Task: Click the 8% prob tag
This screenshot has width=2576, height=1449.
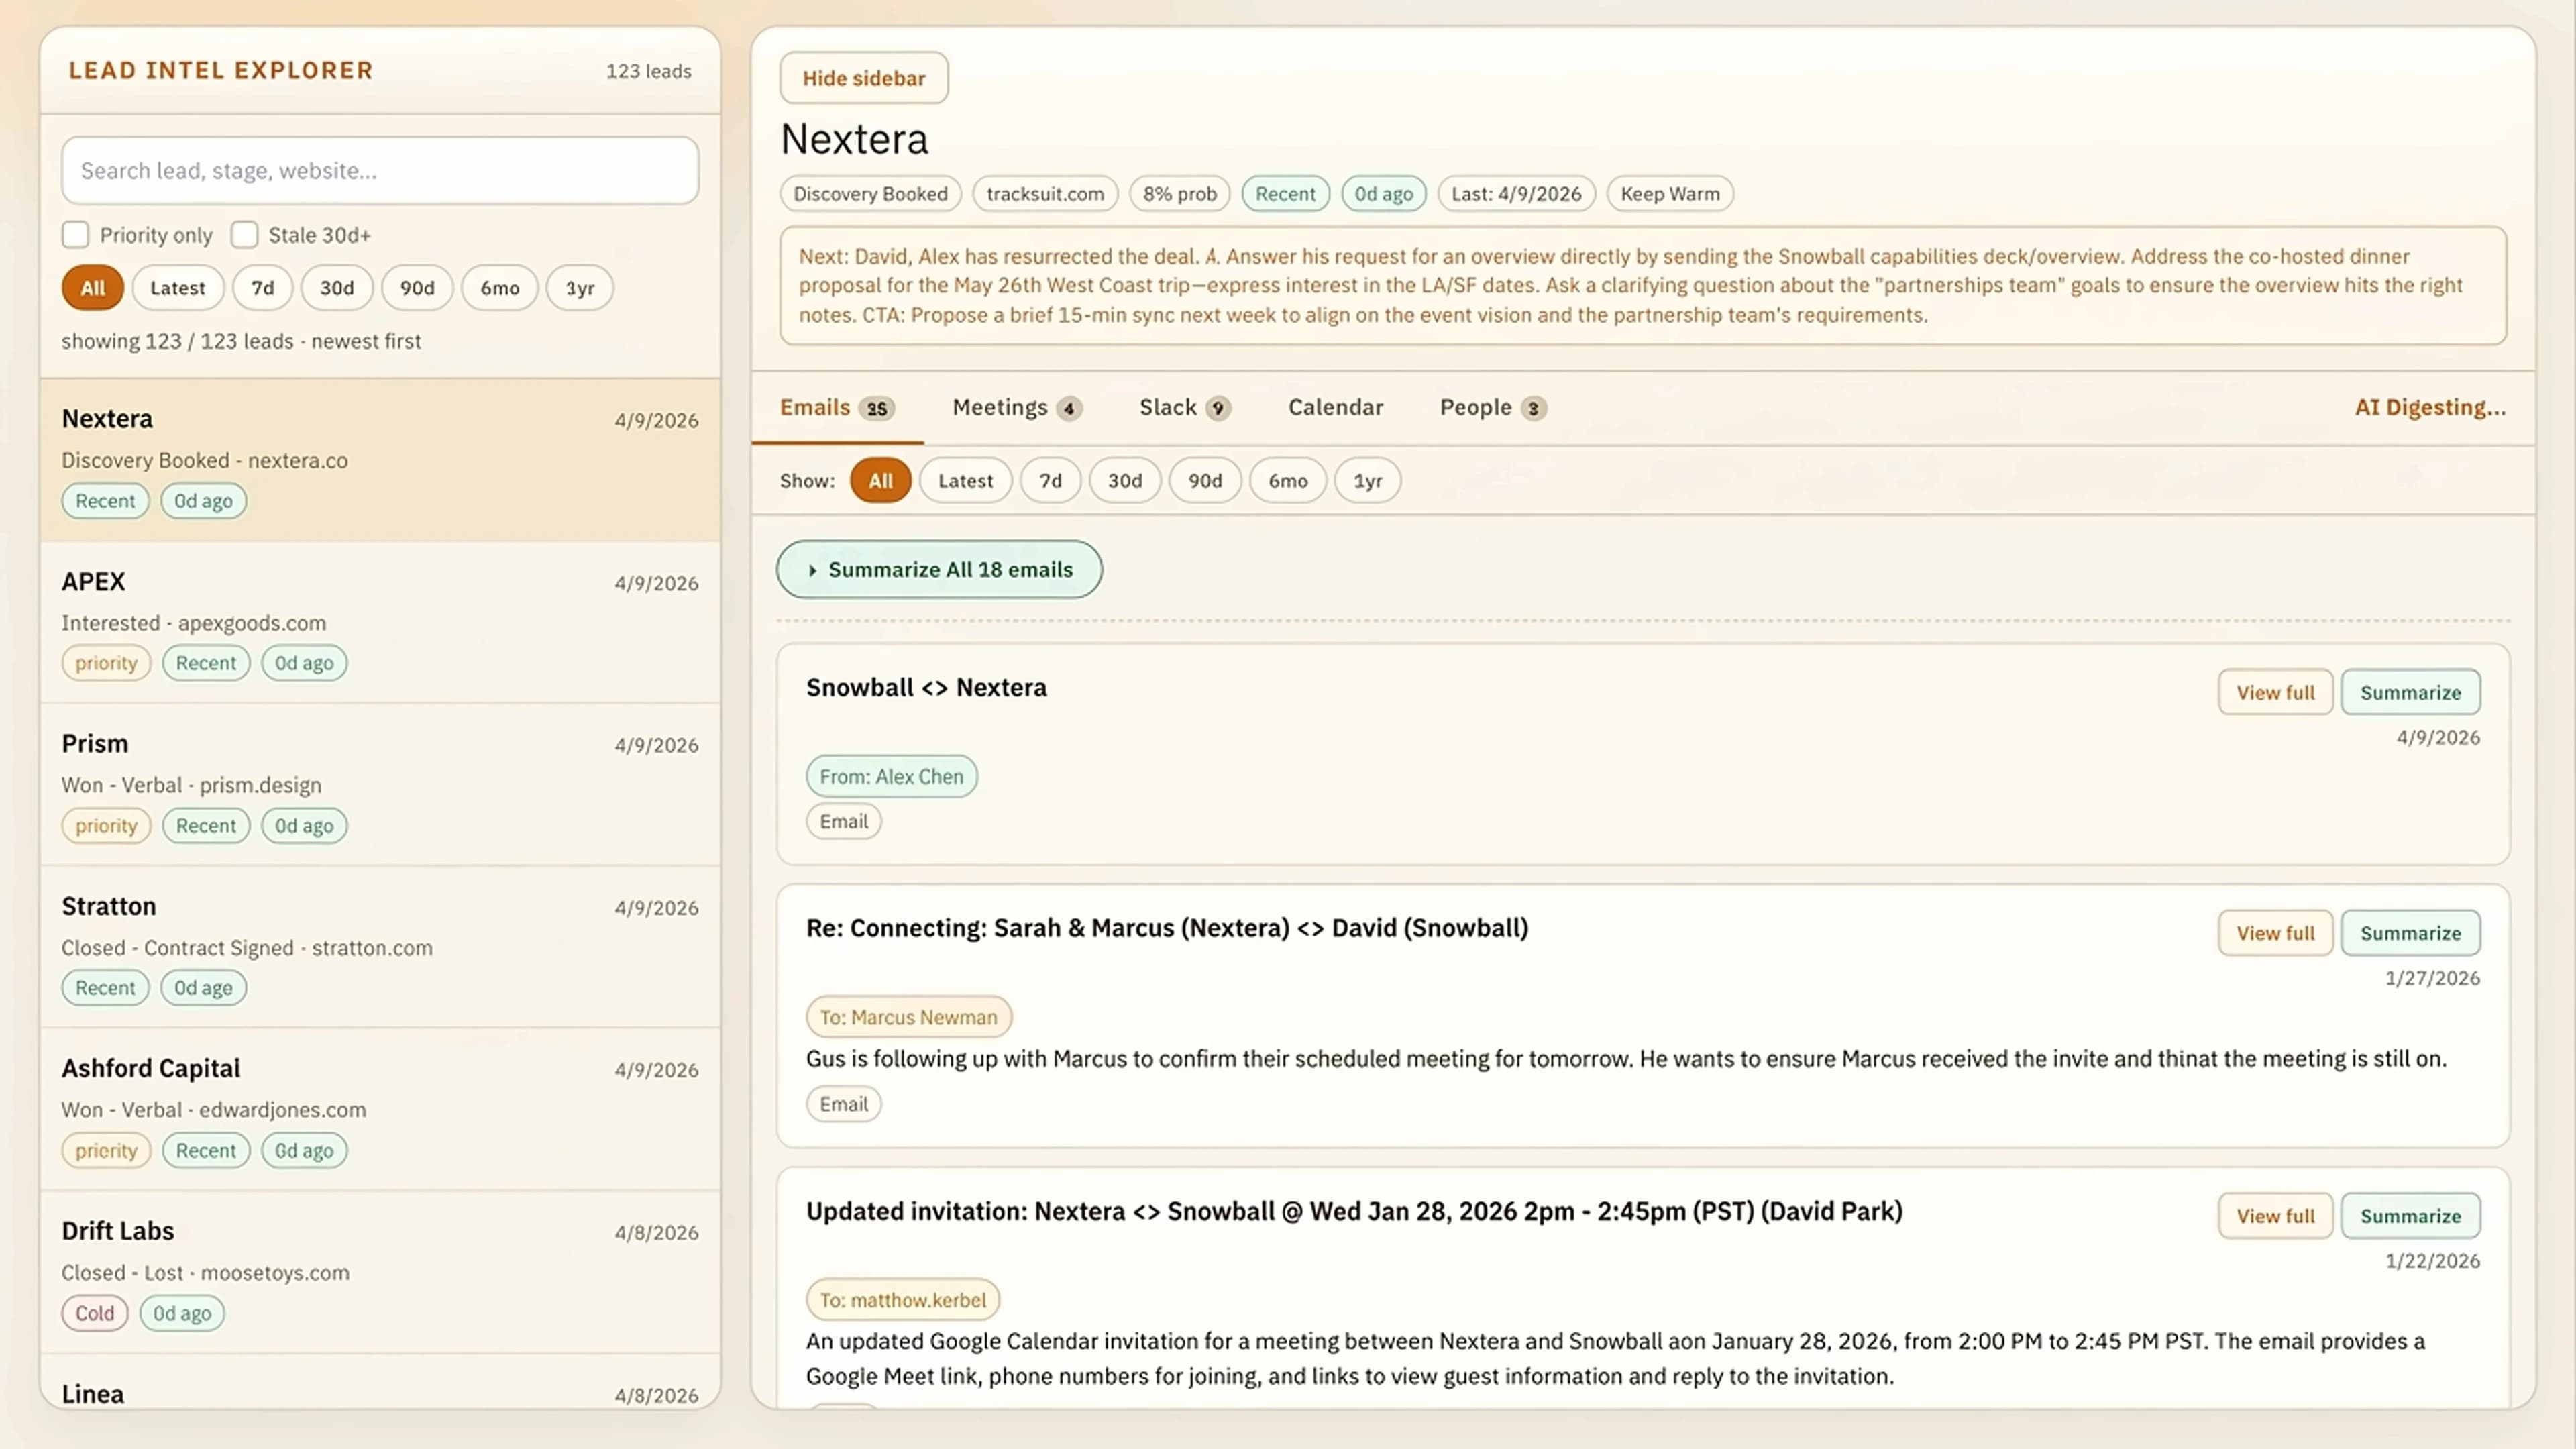Action: click(1180, 194)
